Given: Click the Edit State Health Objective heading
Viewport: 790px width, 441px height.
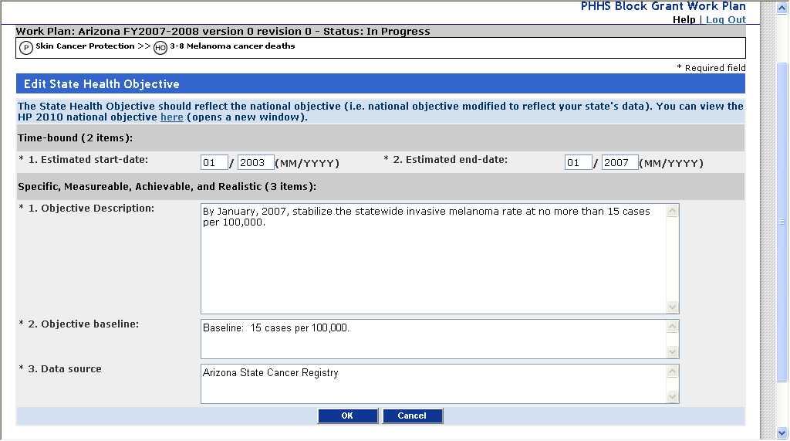Looking at the screenshot, I should pos(101,83).
